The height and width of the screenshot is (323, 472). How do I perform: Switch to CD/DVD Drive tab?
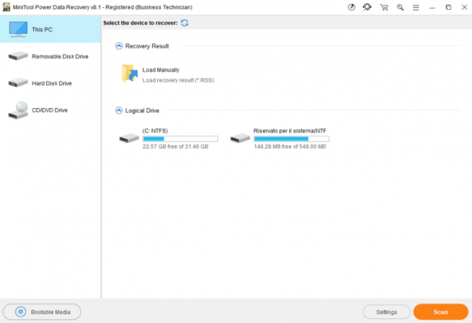(50, 110)
